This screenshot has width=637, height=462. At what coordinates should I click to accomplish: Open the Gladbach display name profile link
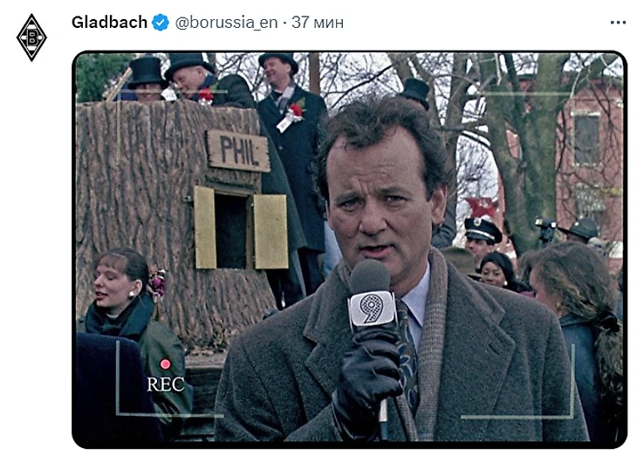tap(109, 23)
